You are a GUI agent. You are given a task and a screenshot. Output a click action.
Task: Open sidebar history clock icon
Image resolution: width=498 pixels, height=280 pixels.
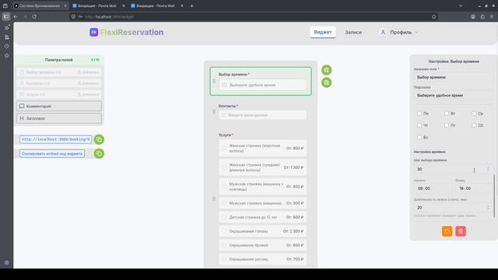(7, 47)
